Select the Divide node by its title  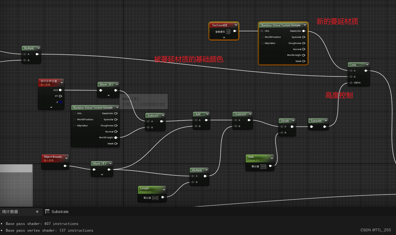(285, 121)
